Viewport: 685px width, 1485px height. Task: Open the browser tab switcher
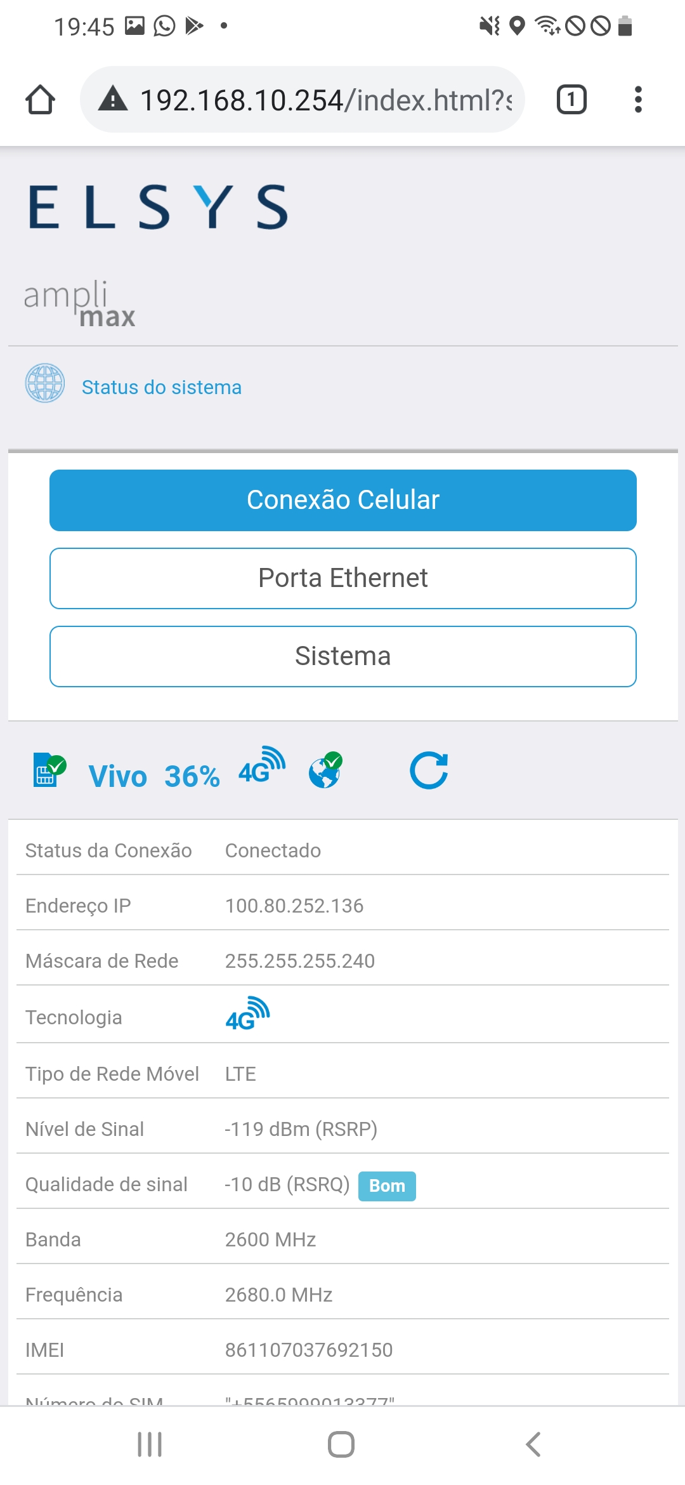point(571,100)
